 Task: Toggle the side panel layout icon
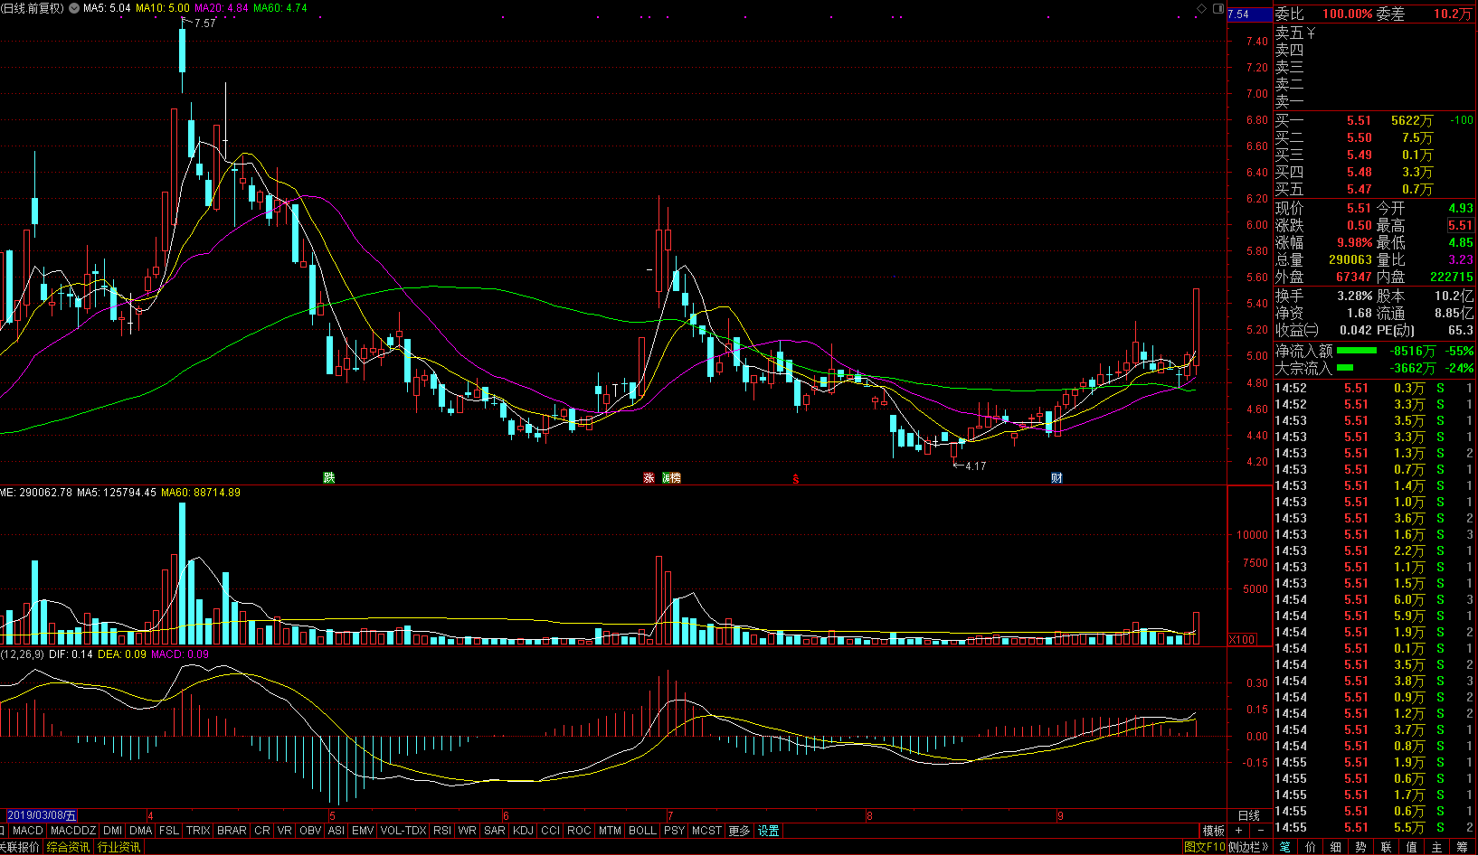click(x=1217, y=8)
